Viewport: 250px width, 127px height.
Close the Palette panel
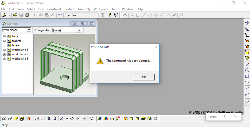tap(236, 117)
